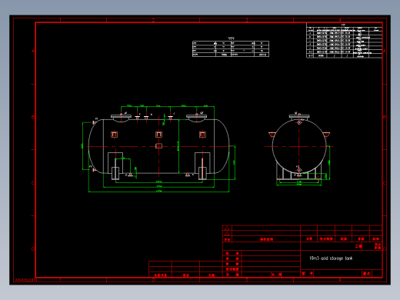Click the nozzle schedule table at top right
This screenshot has height=300, width=400.
(345, 41)
